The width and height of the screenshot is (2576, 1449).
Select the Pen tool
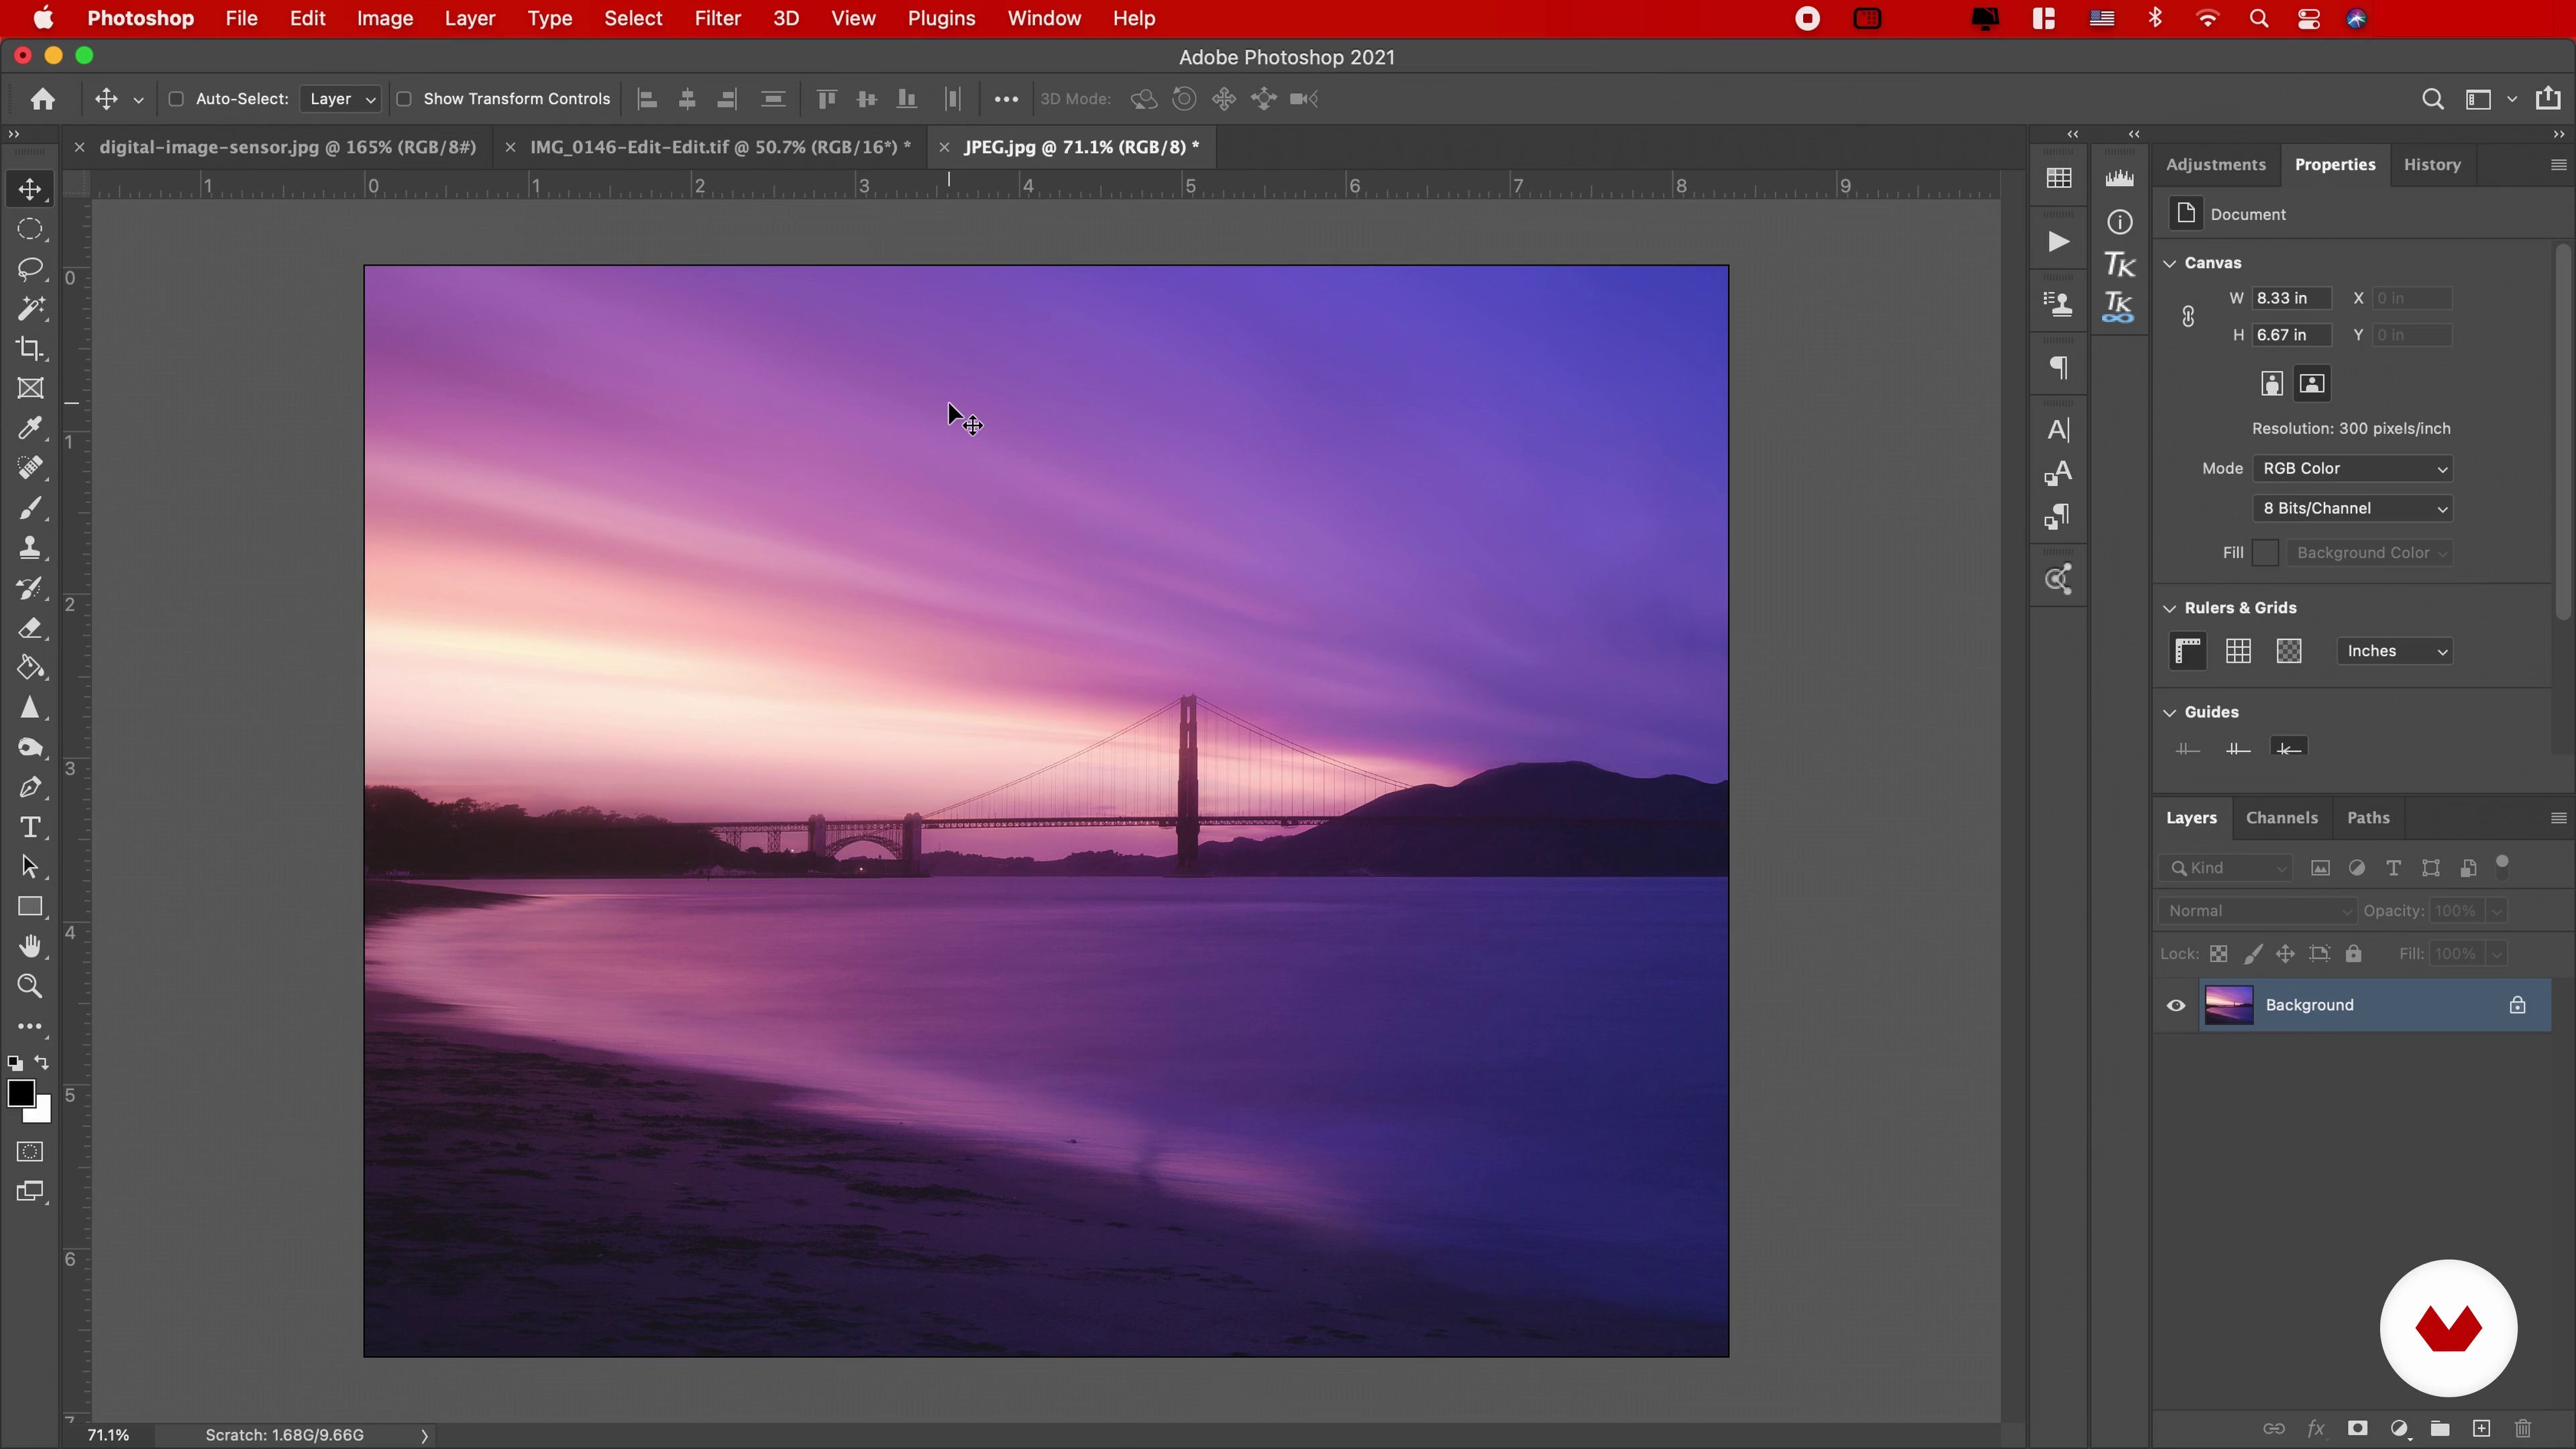click(x=30, y=788)
